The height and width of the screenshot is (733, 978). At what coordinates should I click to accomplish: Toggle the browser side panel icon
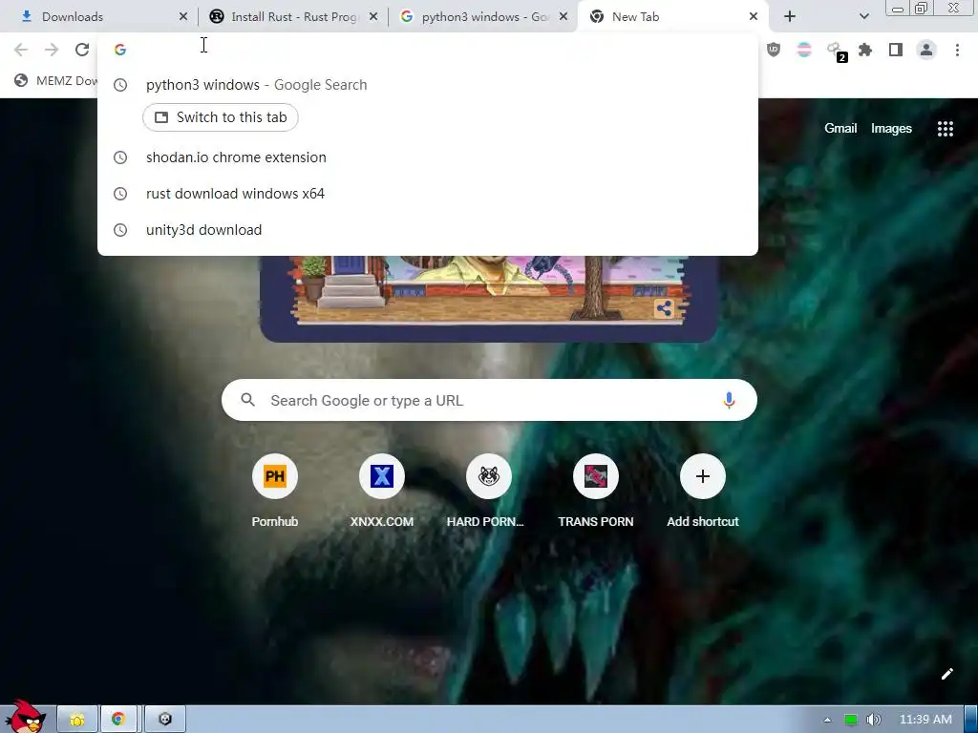click(x=896, y=50)
